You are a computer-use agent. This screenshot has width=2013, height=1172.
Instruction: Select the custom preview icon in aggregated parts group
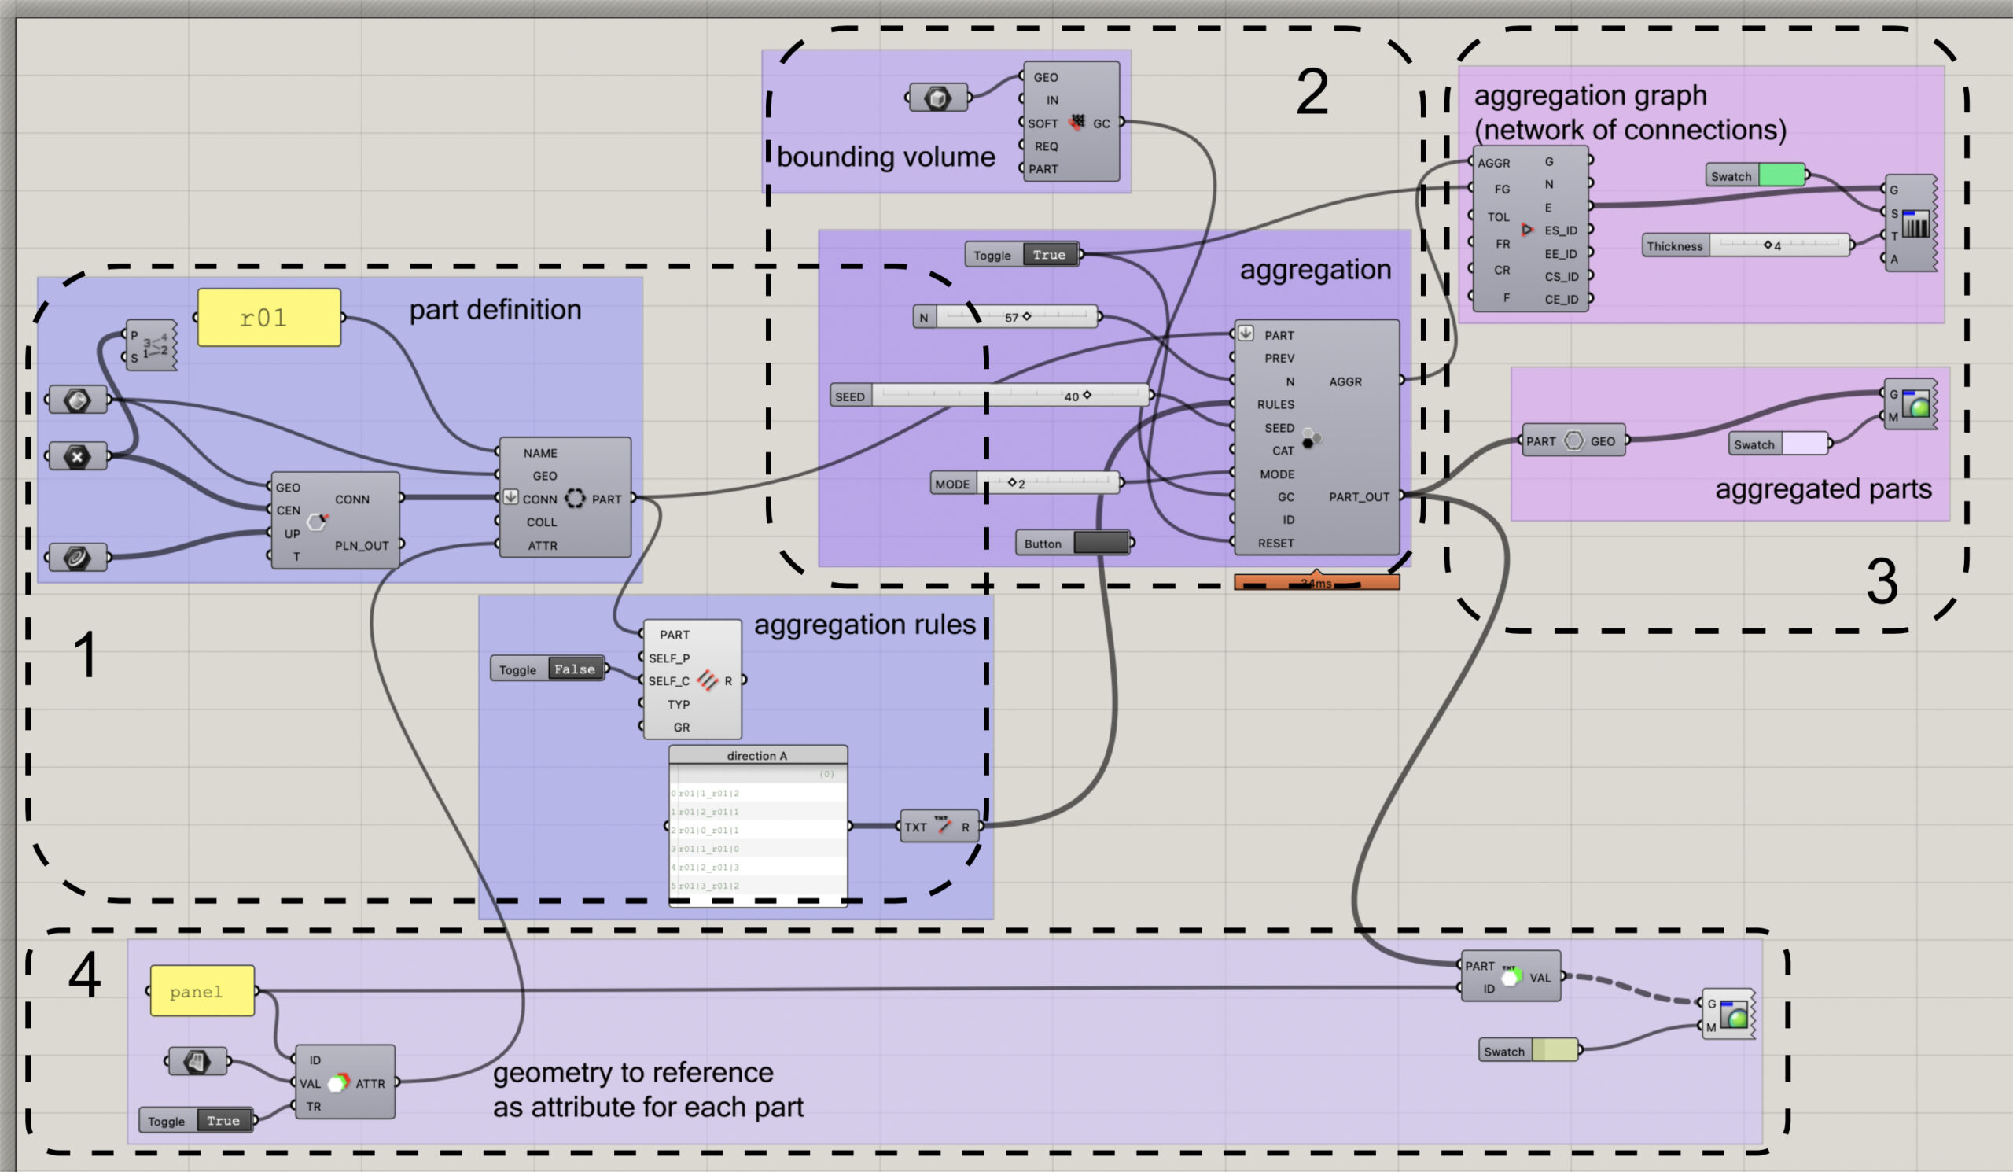(x=1916, y=404)
